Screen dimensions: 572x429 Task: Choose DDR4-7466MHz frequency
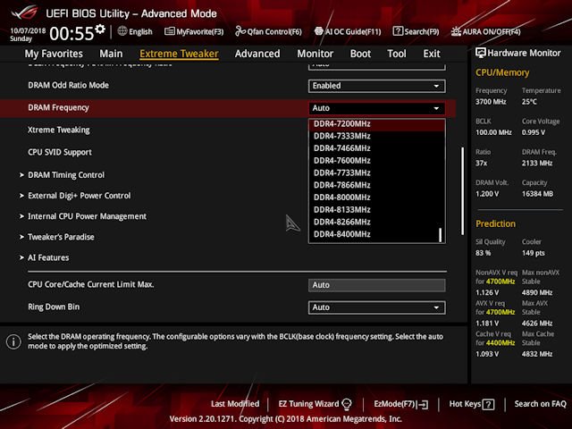(376, 148)
